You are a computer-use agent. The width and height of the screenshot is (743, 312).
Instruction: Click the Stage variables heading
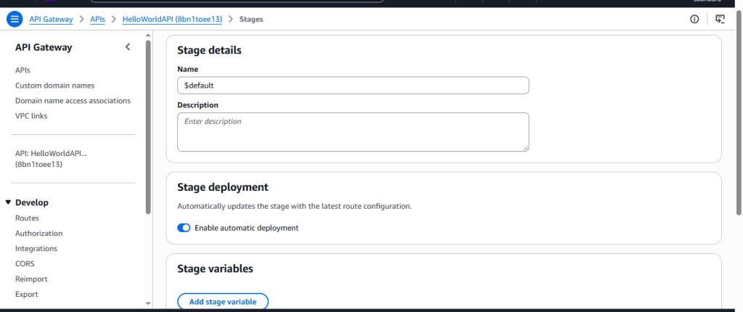215,269
